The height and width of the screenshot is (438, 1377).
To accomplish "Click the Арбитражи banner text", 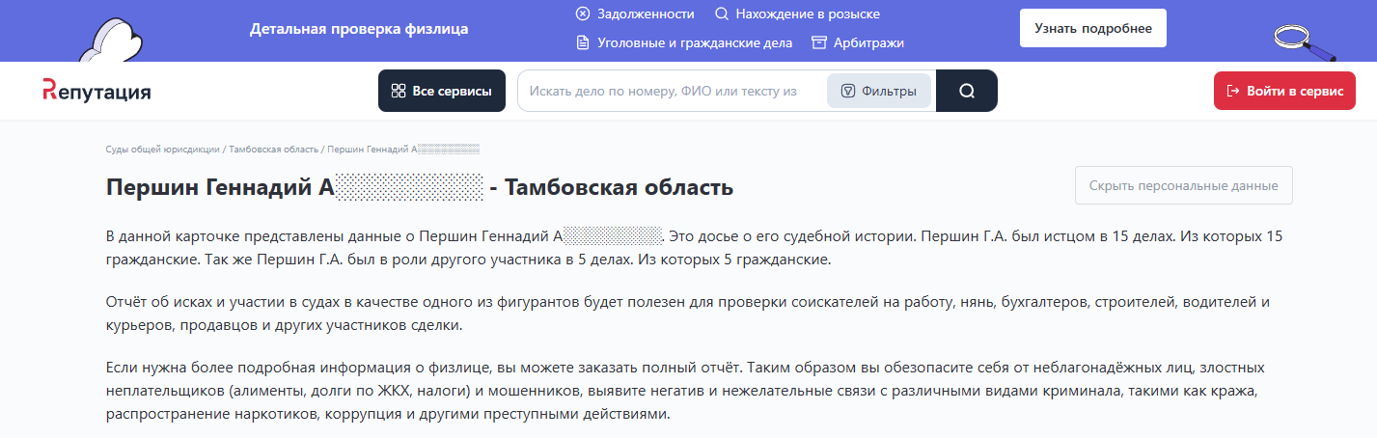I will pos(869,42).
